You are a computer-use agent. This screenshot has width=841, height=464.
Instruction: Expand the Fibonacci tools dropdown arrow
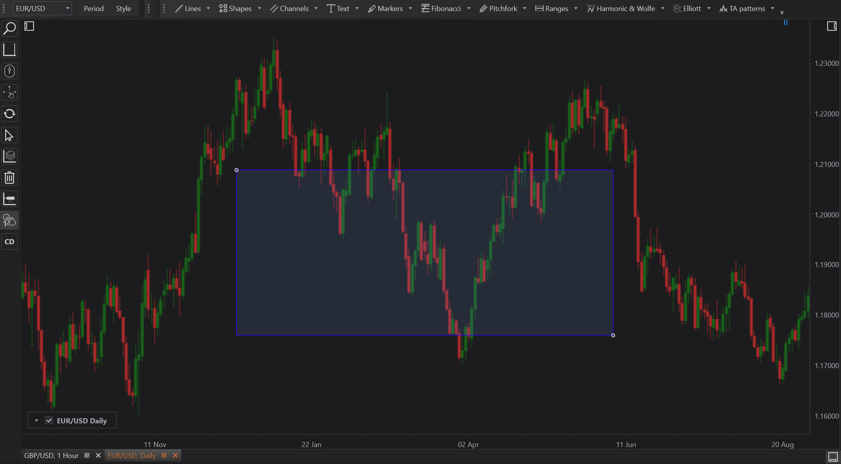[469, 8]
